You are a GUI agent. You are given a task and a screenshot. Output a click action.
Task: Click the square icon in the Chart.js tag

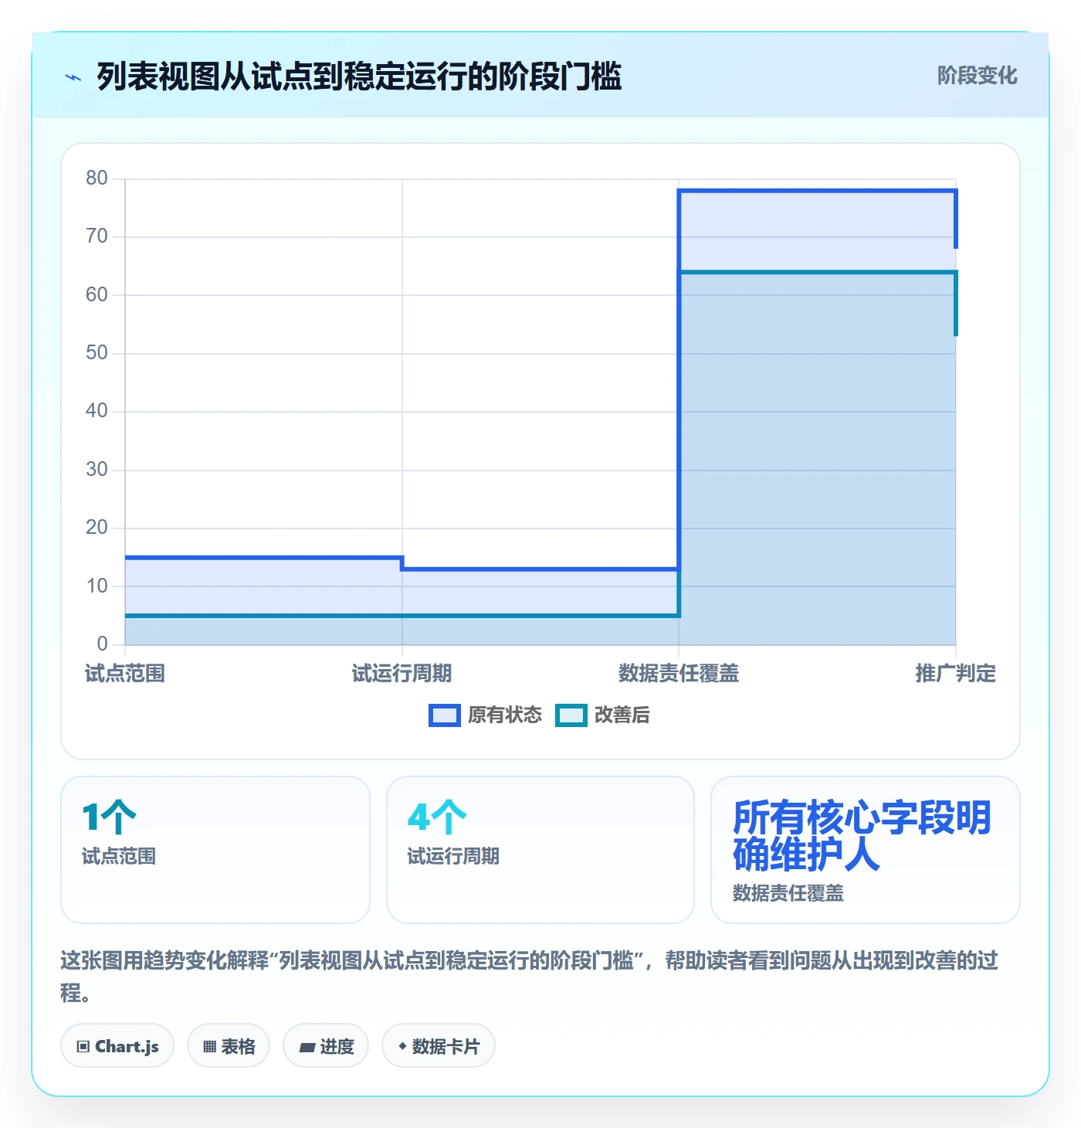[x=83, y=1047]
